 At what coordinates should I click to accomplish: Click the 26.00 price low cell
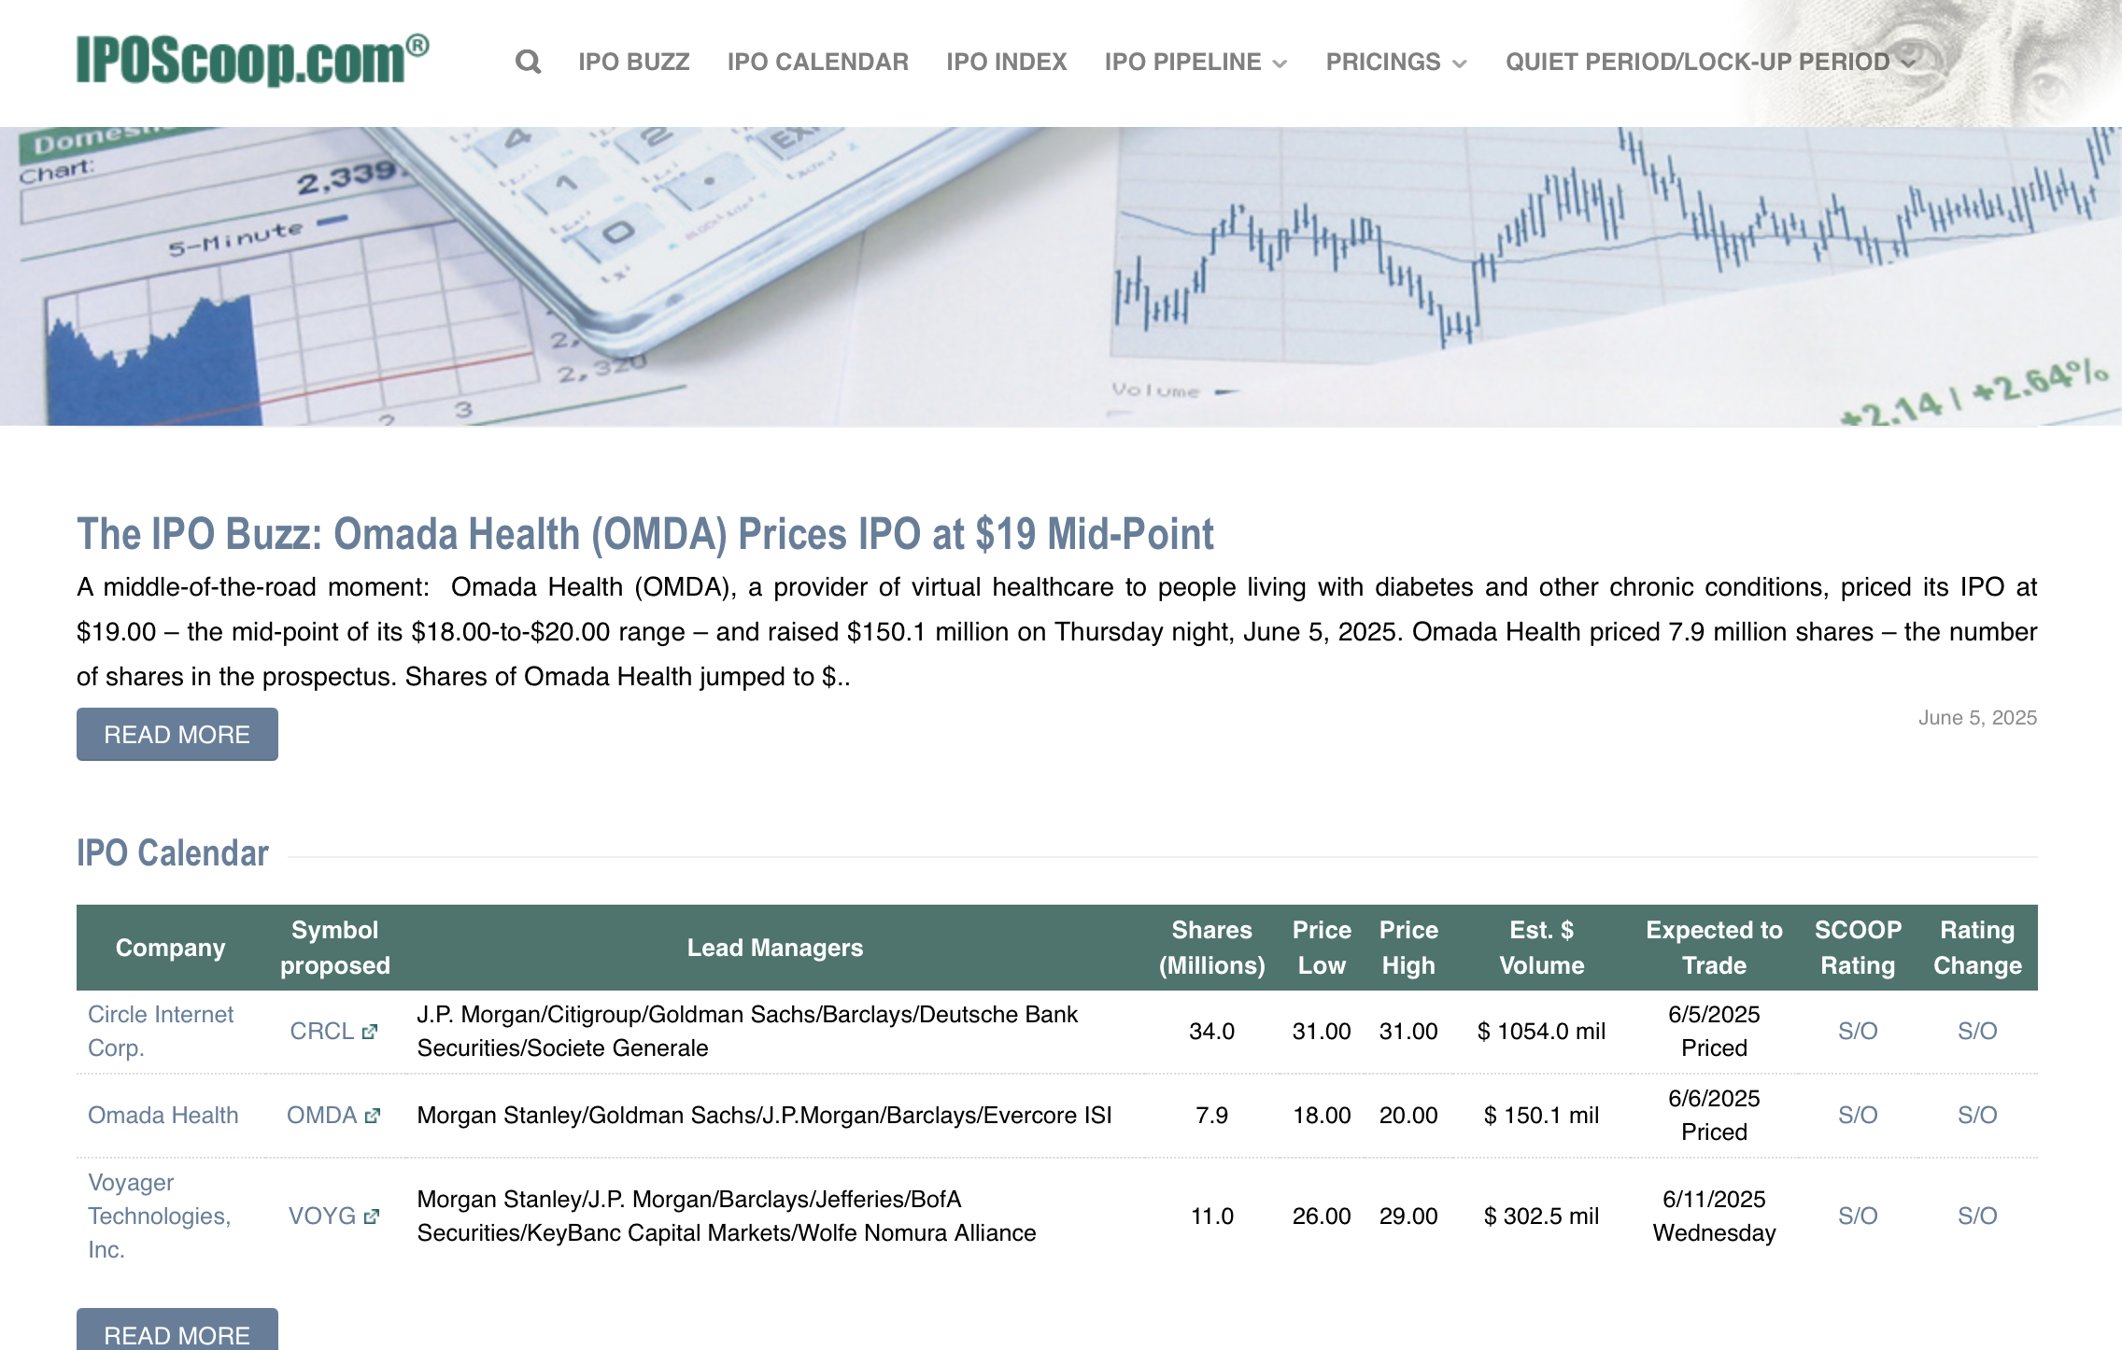1322,1216
